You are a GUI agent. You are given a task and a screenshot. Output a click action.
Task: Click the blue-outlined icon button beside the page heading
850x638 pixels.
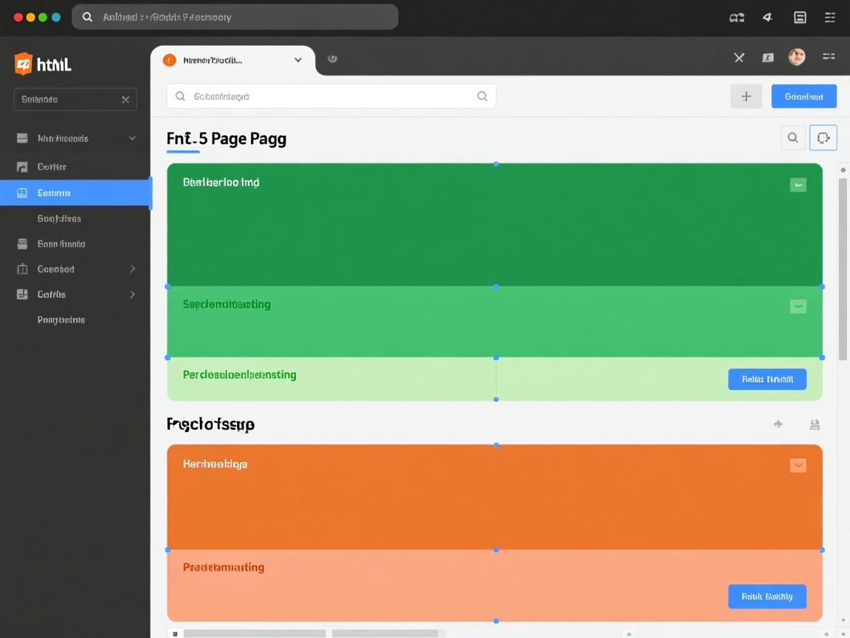pos(823,137)
